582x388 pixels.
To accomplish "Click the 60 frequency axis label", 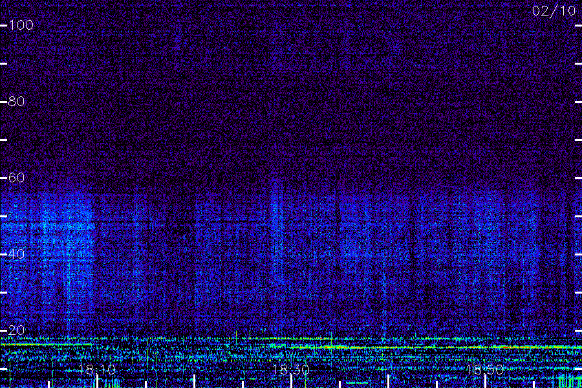I will pos(17,177).
